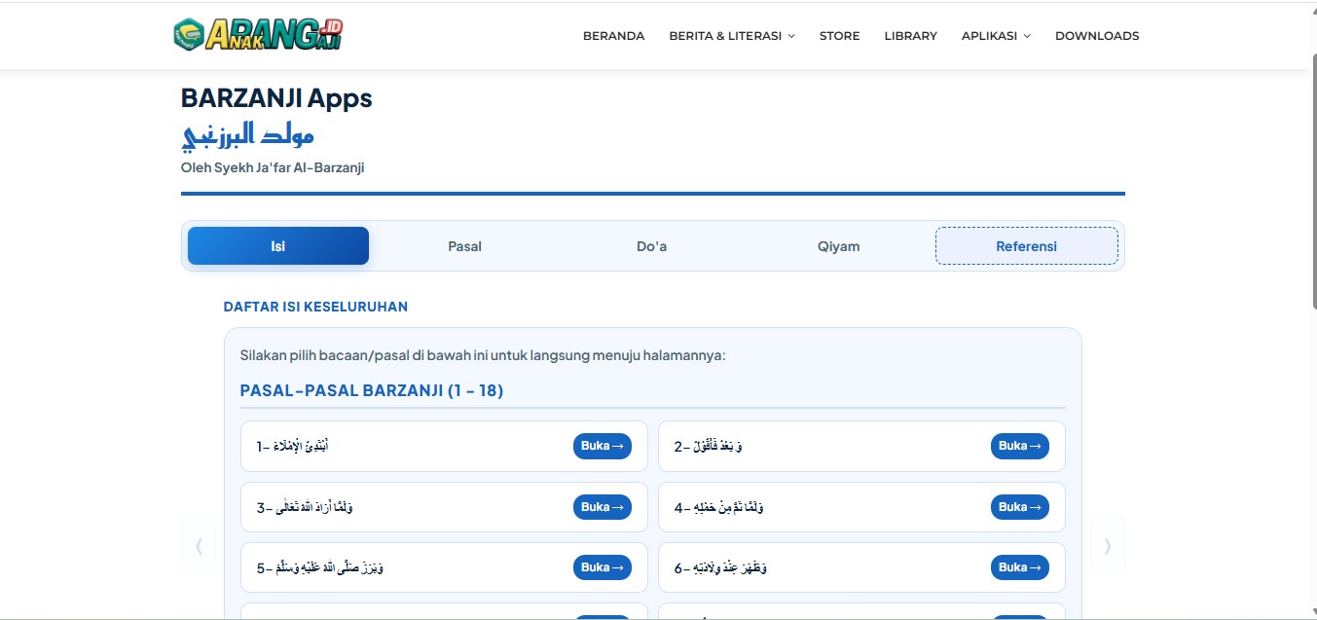Open the Do'a tab

tap(651, 246)
